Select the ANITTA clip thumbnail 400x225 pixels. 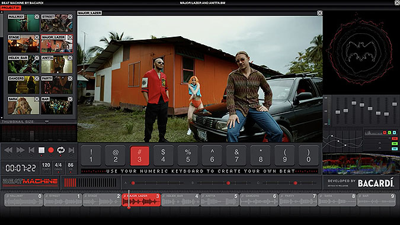pyautogui.click(x=57, y=64)
